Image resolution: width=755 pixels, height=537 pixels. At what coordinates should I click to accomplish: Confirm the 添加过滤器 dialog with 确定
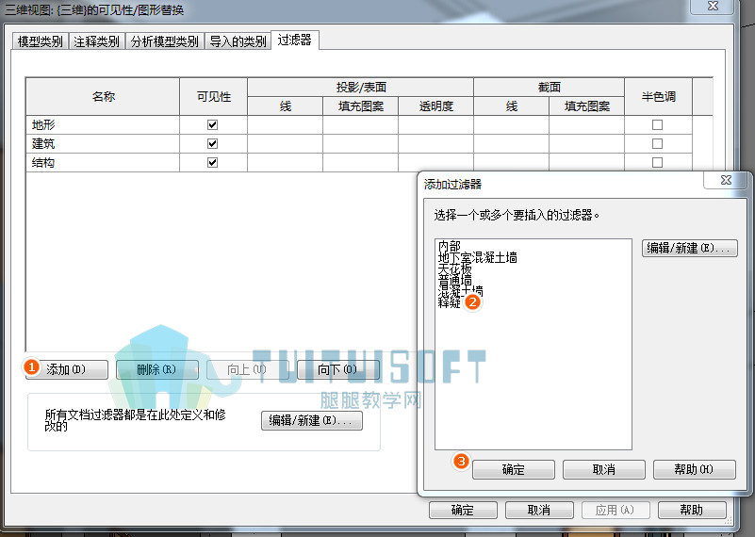coord(514,469)
